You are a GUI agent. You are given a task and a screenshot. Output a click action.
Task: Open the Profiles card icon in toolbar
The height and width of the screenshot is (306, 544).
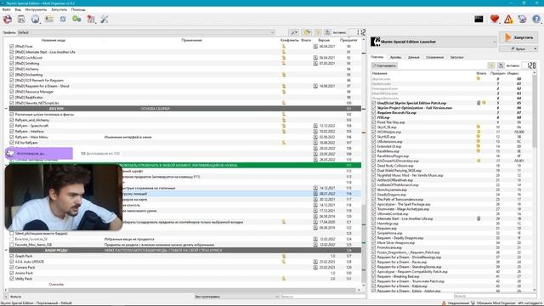[49, 19]
